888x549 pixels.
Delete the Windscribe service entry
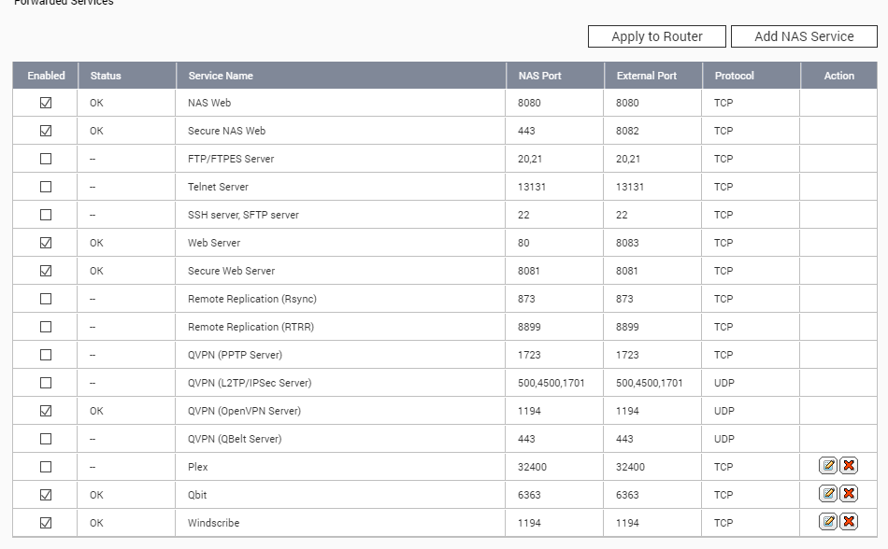(849, 522)
